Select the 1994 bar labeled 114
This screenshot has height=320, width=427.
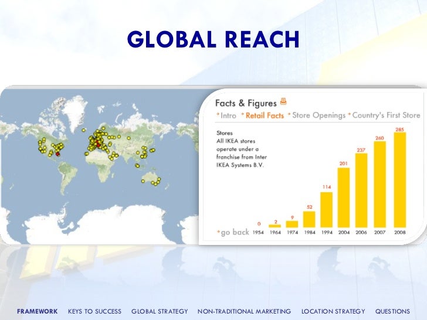click(x=327, y=210)
